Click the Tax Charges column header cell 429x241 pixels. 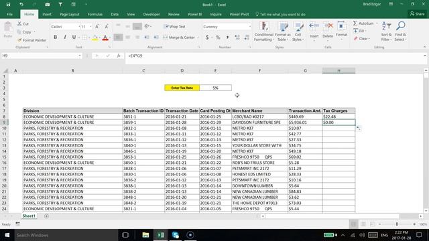[339, 110]
